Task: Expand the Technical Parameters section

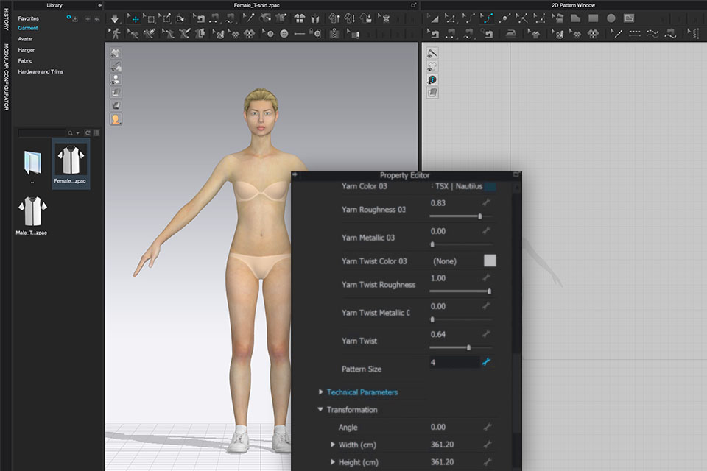Action: [x=320, y=392]
